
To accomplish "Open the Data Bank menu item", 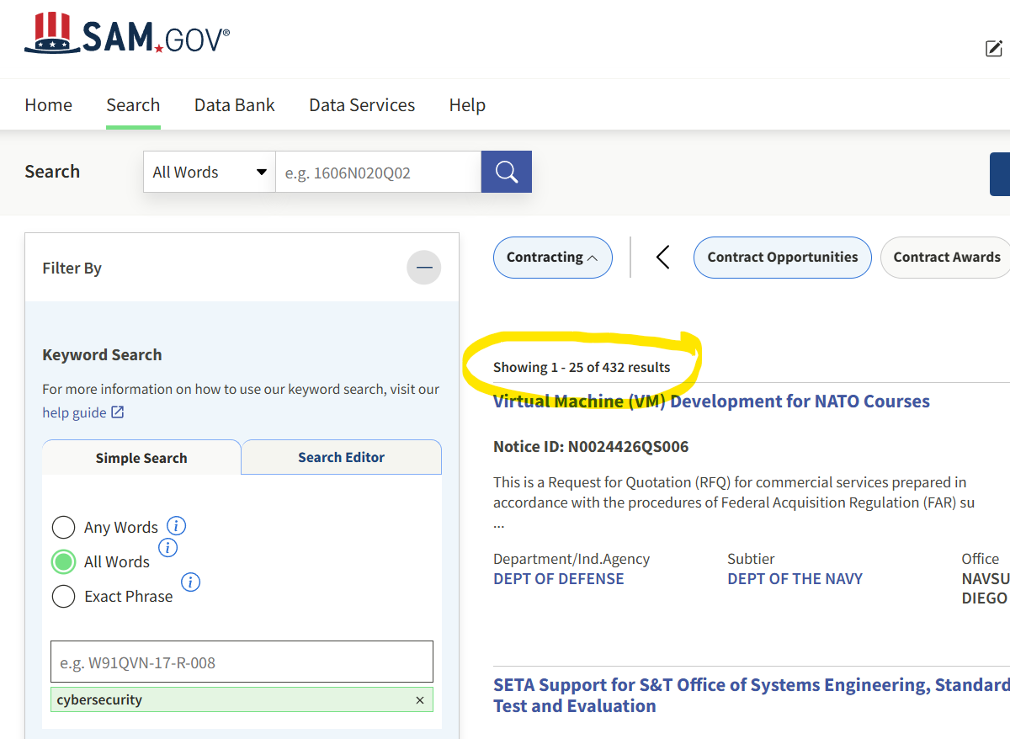I will click(x=234, y=104).
